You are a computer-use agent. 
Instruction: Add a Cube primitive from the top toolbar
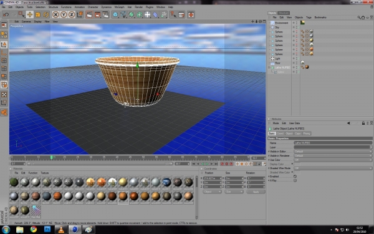115,14
